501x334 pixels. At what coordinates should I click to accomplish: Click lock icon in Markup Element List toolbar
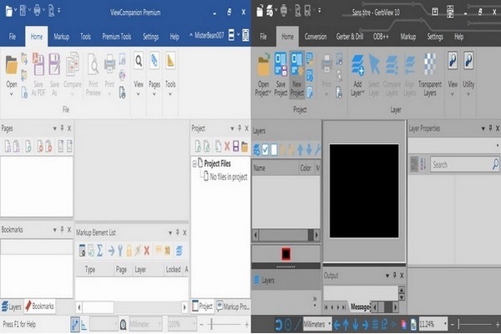pos(129,250)
